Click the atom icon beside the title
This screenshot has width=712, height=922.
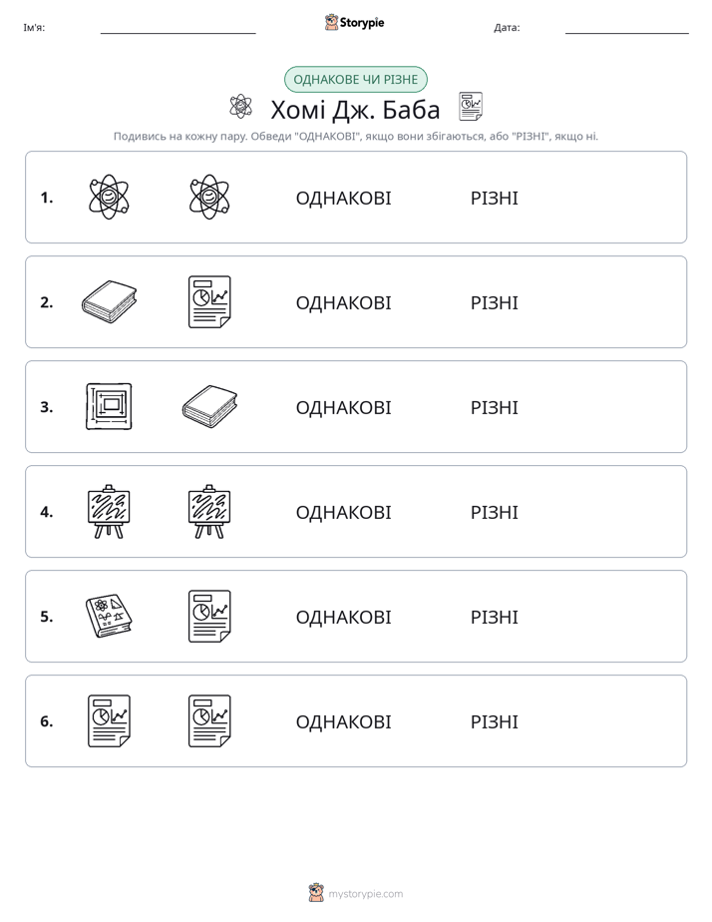tap(241, 107)
